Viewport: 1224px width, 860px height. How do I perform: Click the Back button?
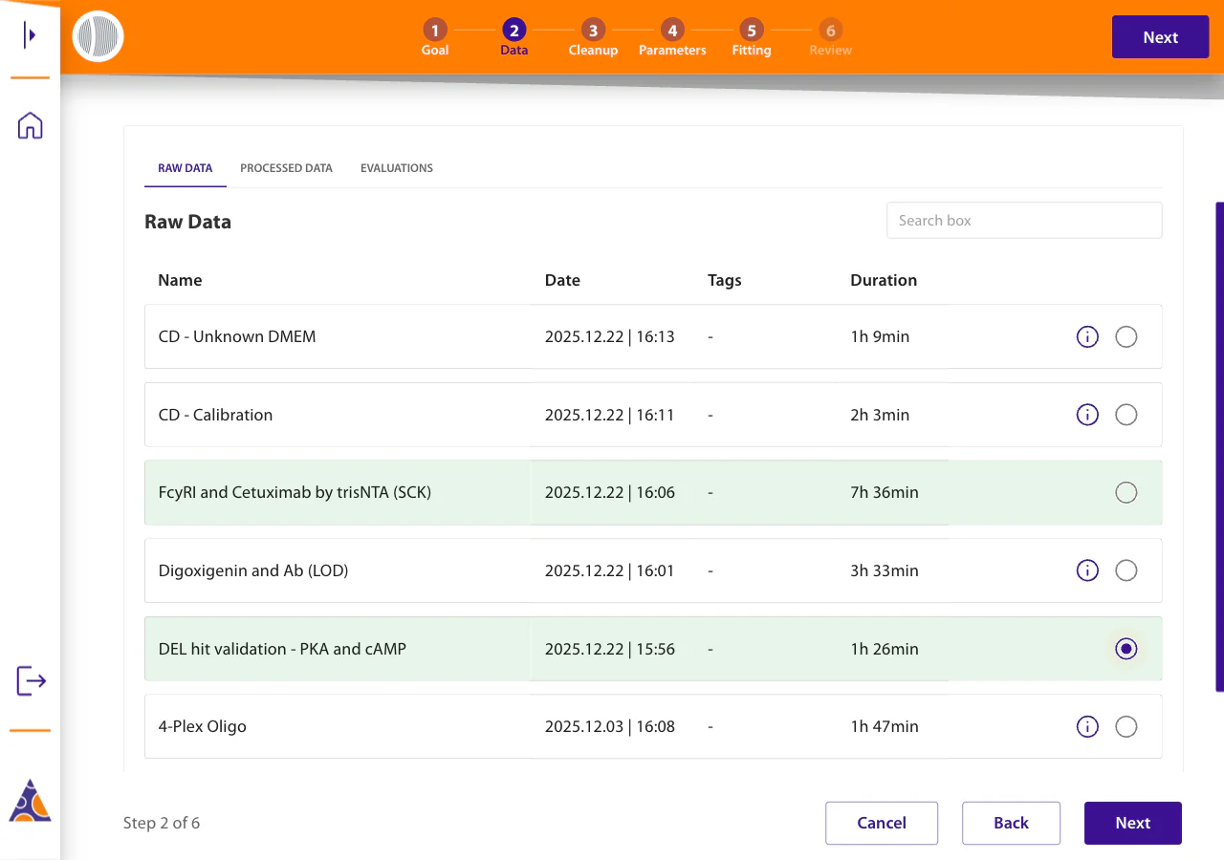[1011, 823]
